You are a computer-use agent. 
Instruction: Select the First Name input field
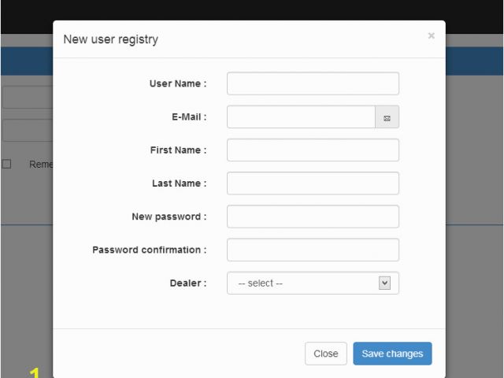pyautogui.click(x=313, y=150)
